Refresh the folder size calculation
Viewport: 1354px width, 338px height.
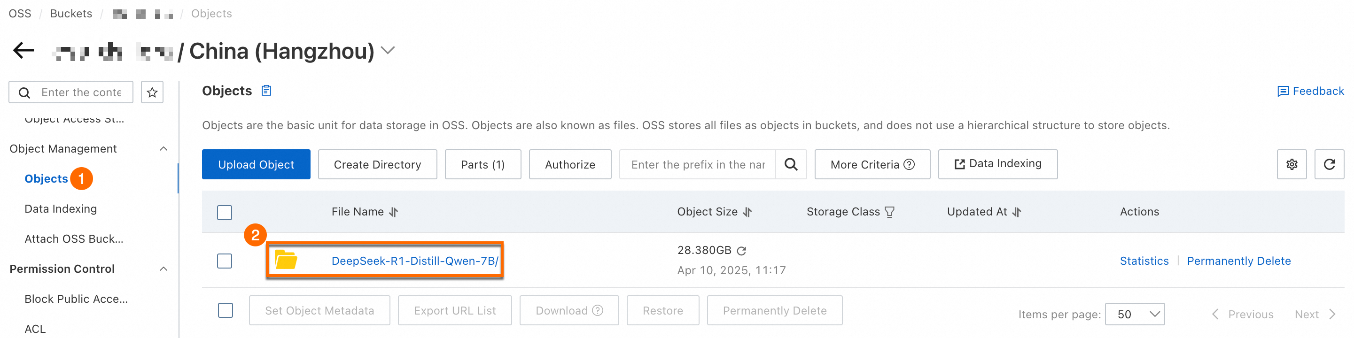click(x=742, y=251)
